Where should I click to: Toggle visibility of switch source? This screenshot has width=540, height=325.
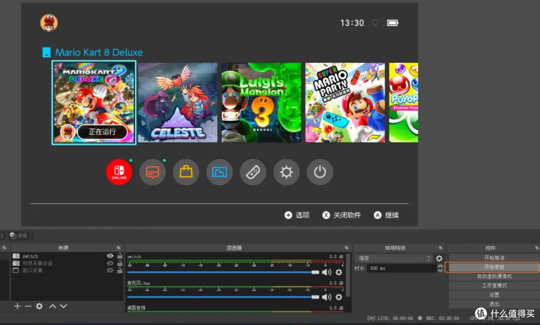click(x=110, y=256)
